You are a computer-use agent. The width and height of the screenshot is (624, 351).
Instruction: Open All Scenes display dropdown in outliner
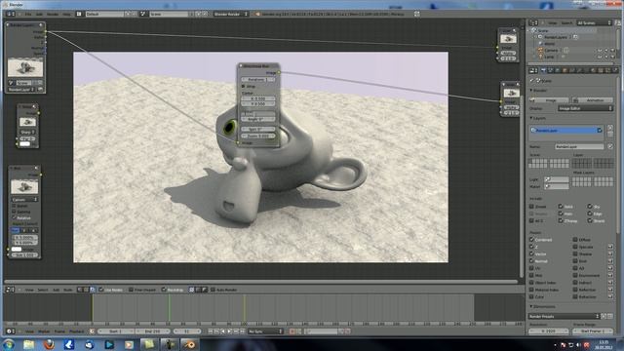click(x=594, y=23)
